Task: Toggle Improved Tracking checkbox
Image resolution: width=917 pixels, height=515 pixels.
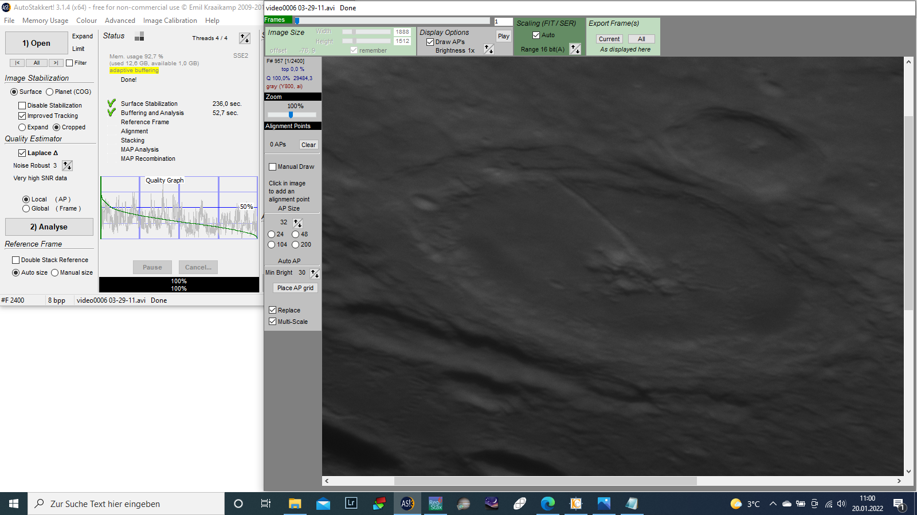Action: [x=22, y=116]
